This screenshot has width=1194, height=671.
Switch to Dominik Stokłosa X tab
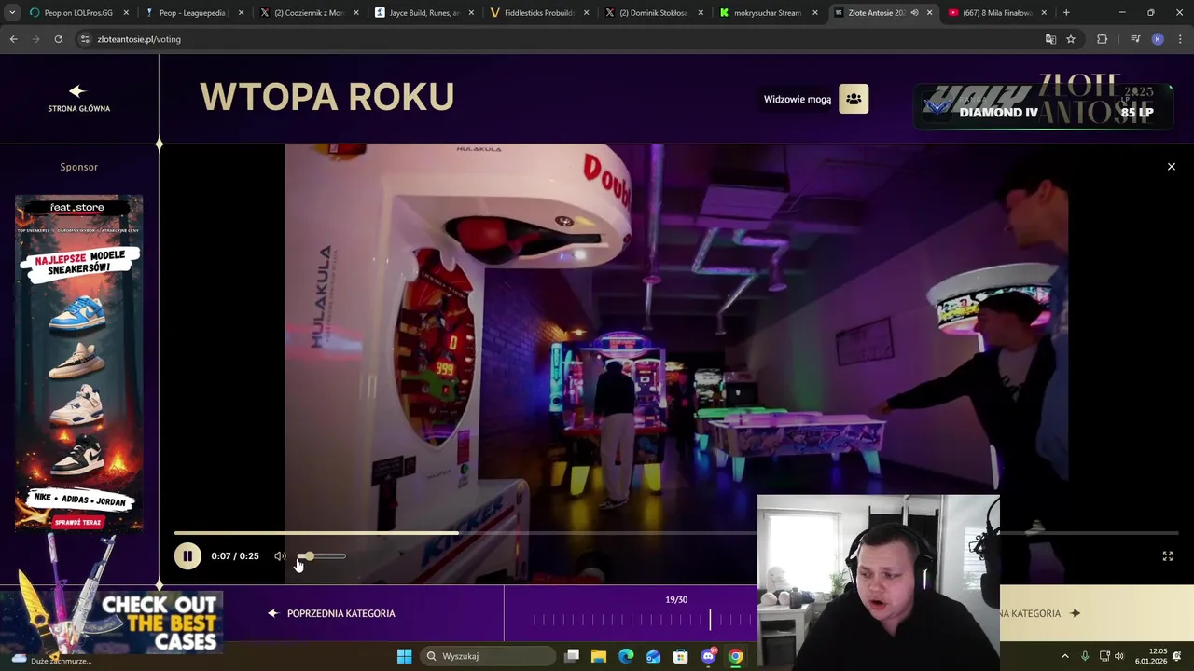pyautogui.click(x=653, y=13)
